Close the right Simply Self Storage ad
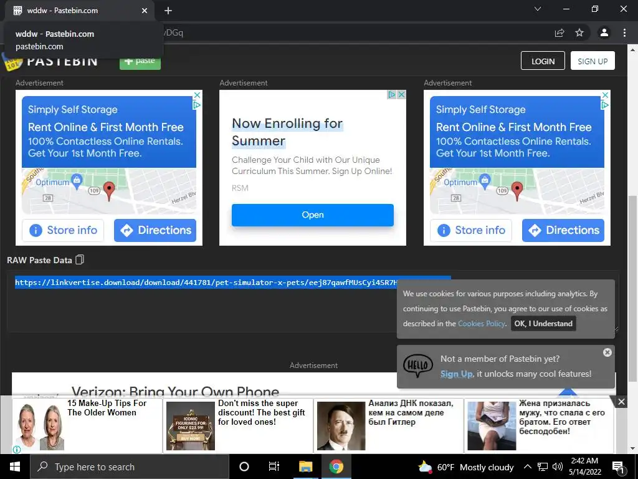This screenshot has height=479, width=638. coord(605,95)
